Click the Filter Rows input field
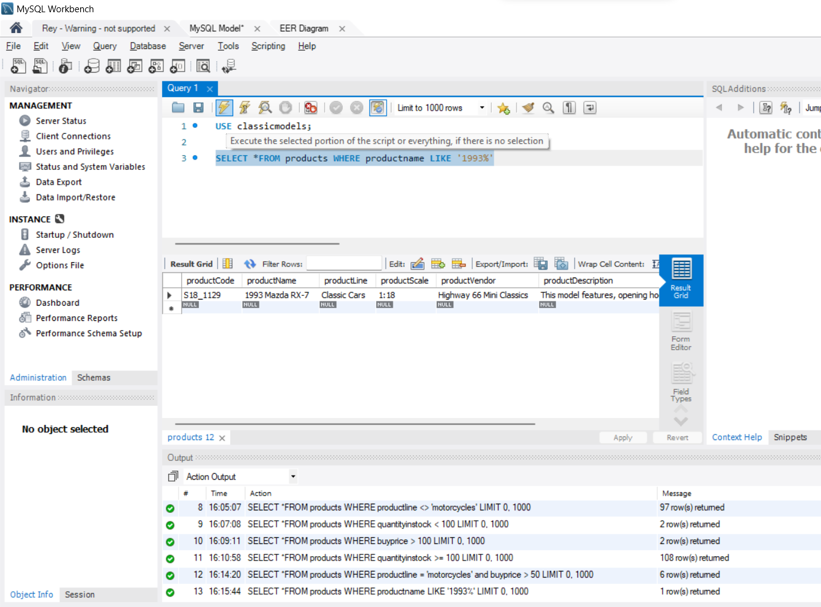The image size is (821, 607). point(344,263)
